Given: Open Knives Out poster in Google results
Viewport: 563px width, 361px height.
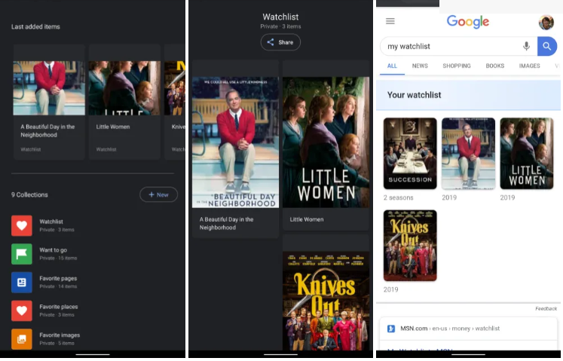Looking at the screenshot, I should coord(410,246).
